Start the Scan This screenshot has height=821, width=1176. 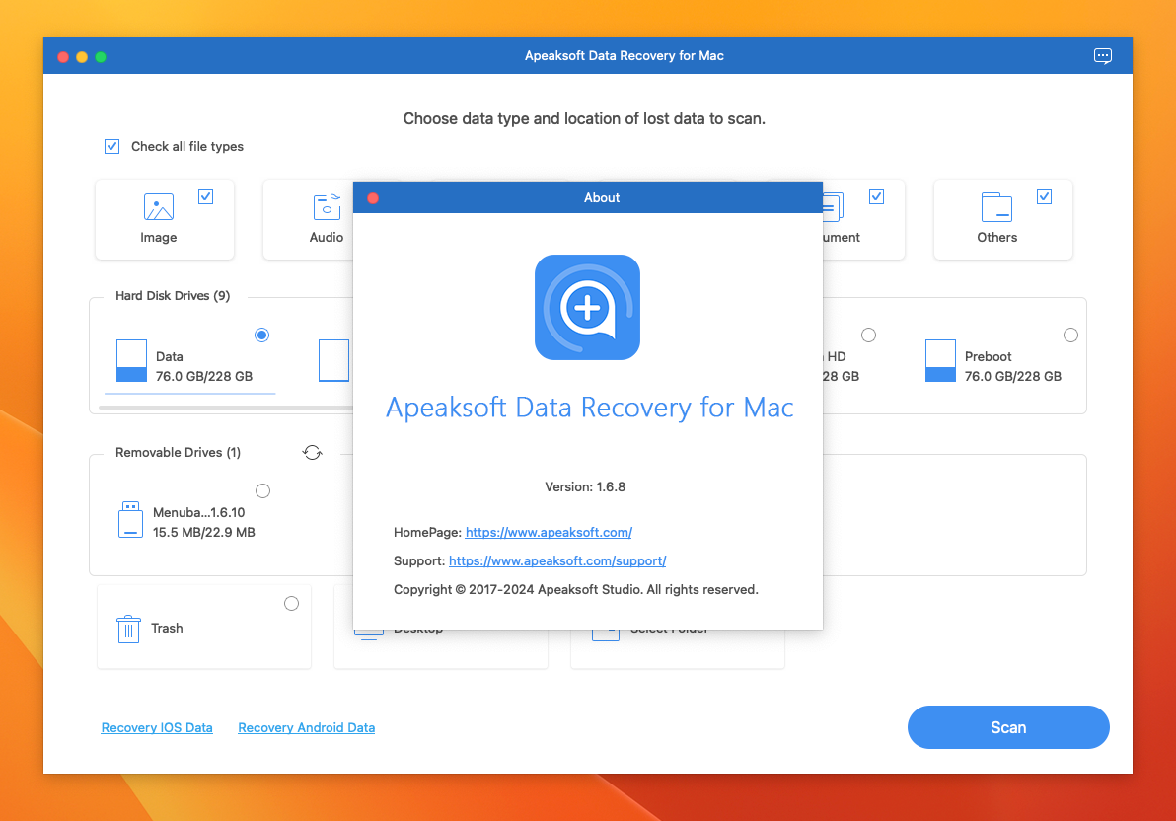point(1008,727)
